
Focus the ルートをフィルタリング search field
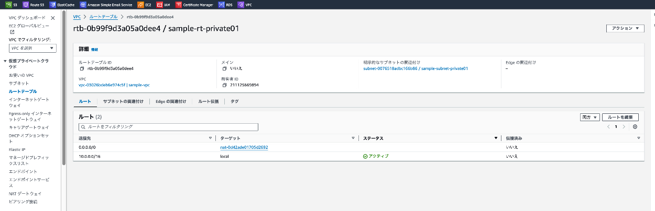coord(168,127)
